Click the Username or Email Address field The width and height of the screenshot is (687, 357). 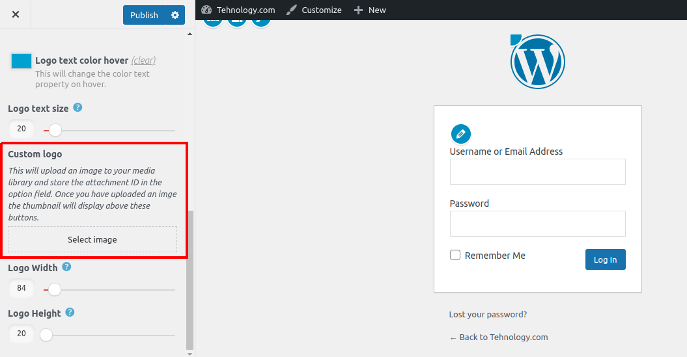point(538,172)
